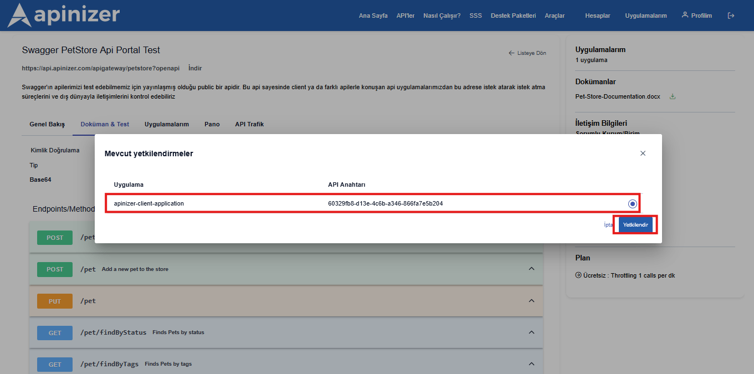Switch to the Doküman & Test tab
Viewport: 754px width, 374px height.
pyautogui.click(x=105, y=124)
